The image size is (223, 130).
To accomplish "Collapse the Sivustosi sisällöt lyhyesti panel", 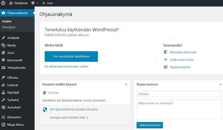I will (x=126, y=84).
